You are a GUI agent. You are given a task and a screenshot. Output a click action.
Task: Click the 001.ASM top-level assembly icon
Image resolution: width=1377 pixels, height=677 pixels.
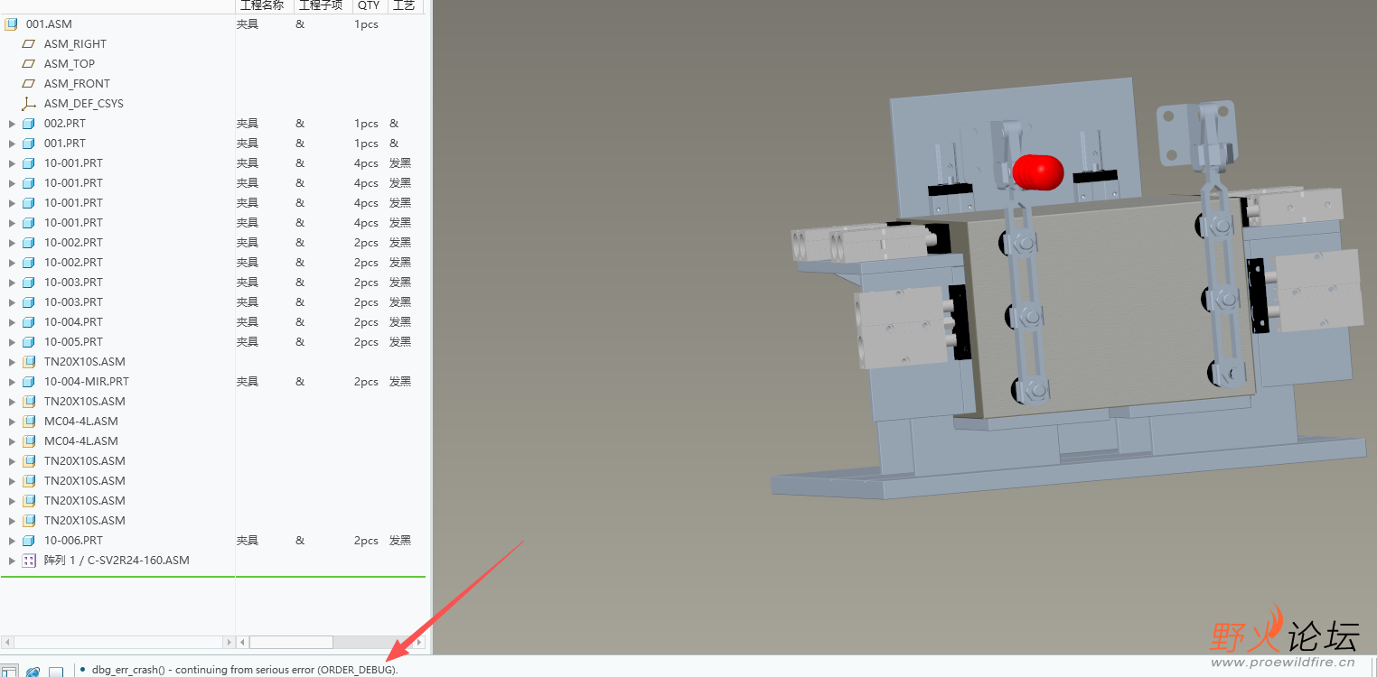12,24
